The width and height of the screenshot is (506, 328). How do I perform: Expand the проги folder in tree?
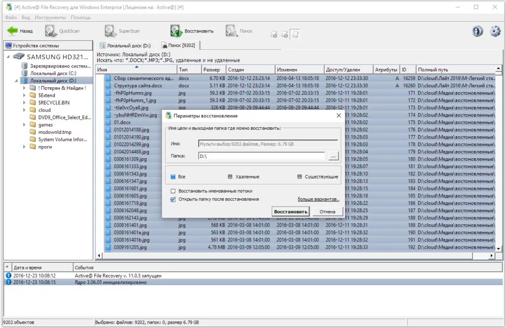[23, 146]
